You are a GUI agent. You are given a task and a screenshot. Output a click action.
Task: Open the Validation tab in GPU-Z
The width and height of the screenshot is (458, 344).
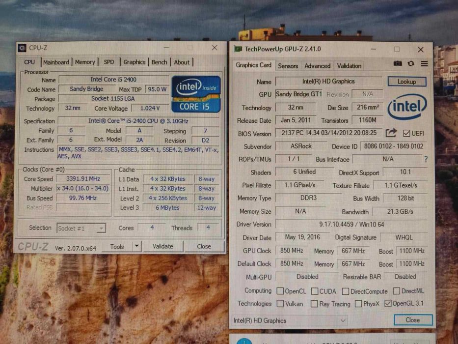point(349,66)
